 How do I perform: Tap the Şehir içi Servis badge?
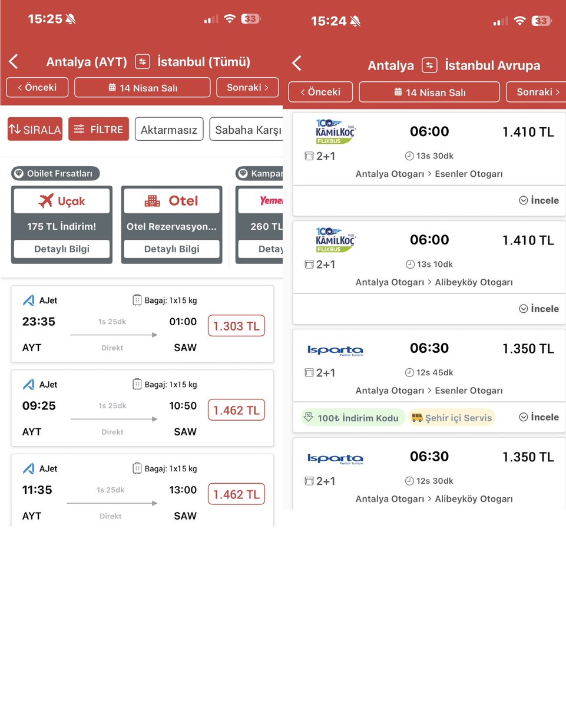[452, 418]
